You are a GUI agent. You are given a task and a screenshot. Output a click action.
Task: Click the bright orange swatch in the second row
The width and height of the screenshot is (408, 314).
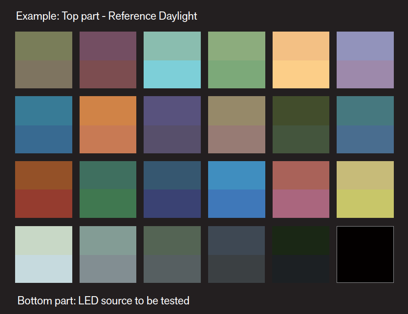tap(107, 125)
